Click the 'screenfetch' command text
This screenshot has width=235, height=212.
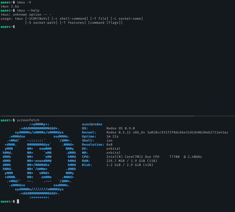(28, 120)
